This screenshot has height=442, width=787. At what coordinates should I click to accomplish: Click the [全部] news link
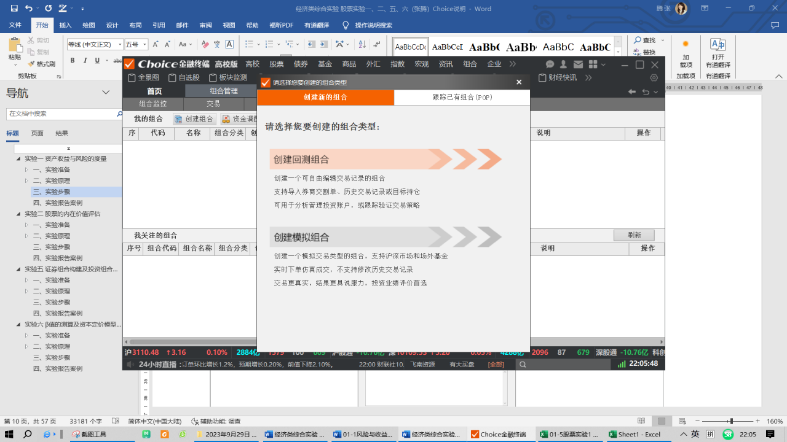point(496,364)
